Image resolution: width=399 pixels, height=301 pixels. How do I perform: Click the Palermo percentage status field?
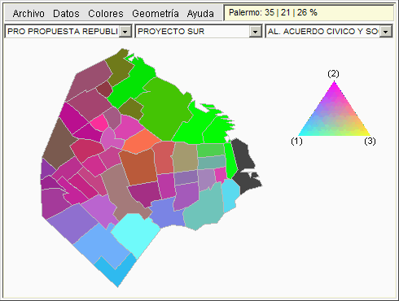click(309, 13)
